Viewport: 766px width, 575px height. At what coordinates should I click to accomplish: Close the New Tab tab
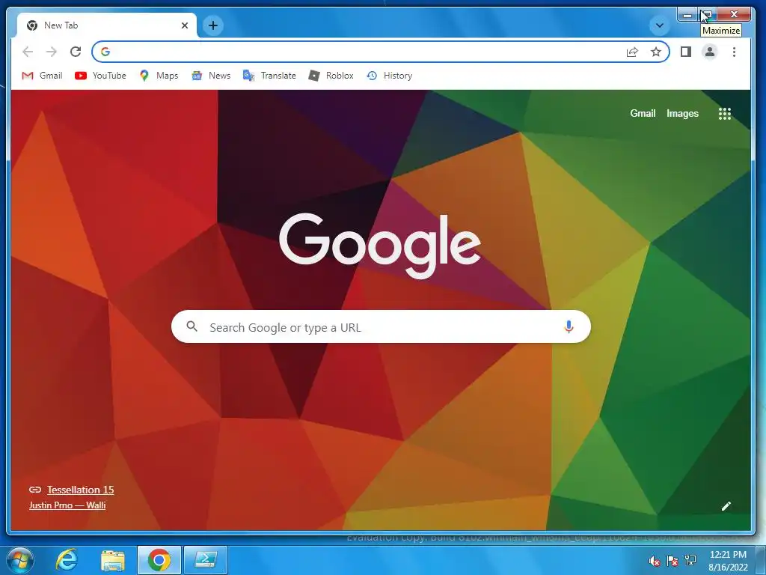pos(185,25)
